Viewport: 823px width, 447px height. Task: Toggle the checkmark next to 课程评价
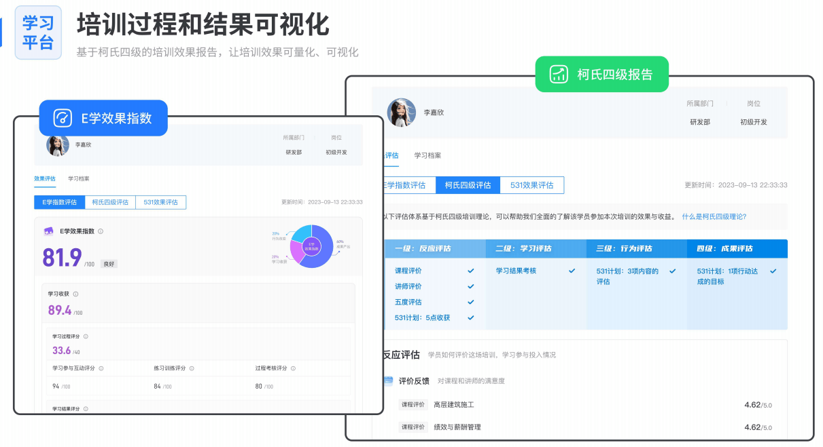click(471, 271)
